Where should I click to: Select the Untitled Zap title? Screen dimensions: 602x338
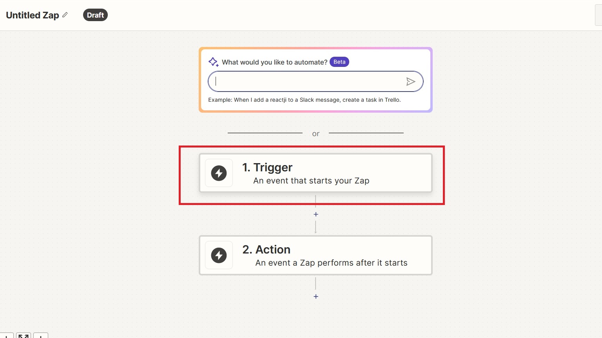click(33, 15)
